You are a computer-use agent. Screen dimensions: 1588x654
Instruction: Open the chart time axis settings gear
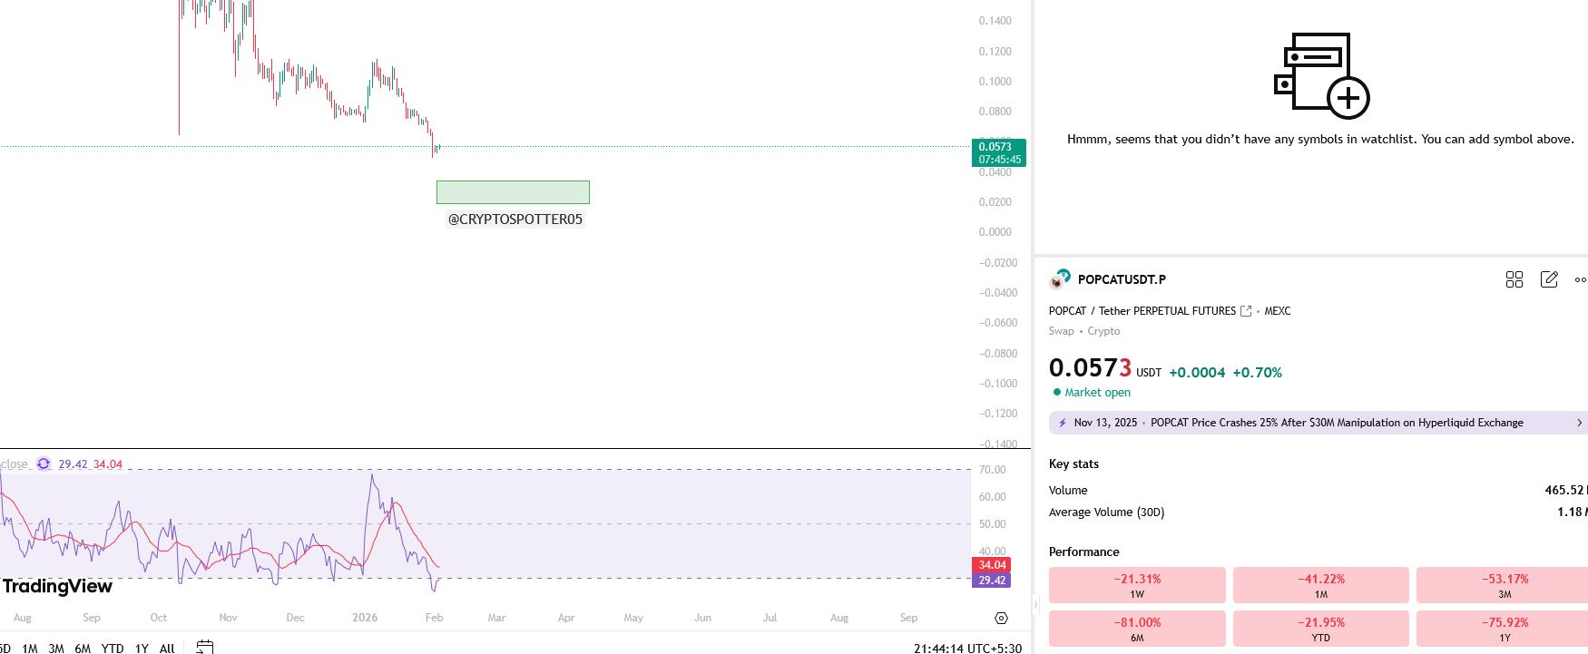(1001, 618)
